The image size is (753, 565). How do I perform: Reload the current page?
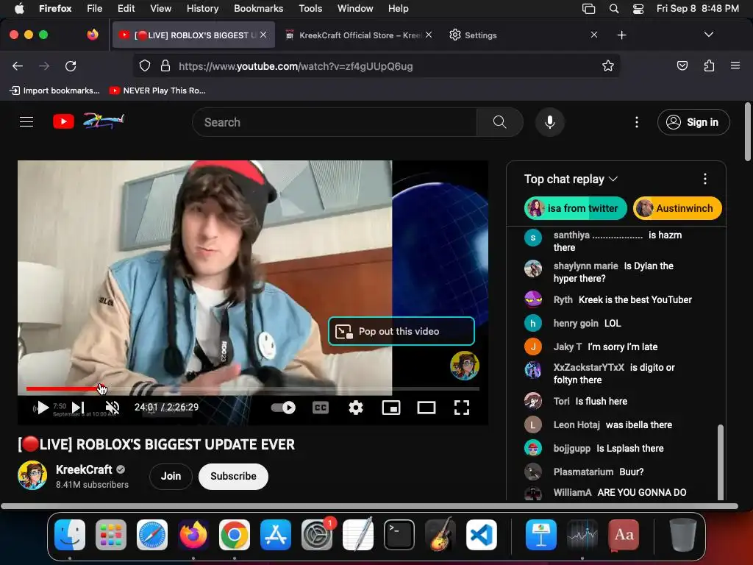[x=71, y=66]
